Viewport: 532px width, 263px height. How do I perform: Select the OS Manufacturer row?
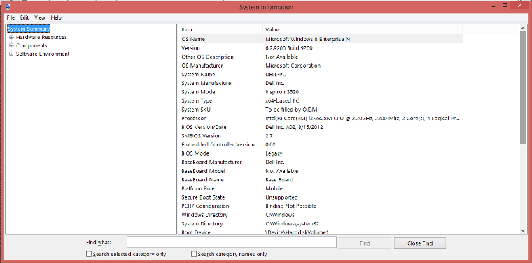pos(321,66)
